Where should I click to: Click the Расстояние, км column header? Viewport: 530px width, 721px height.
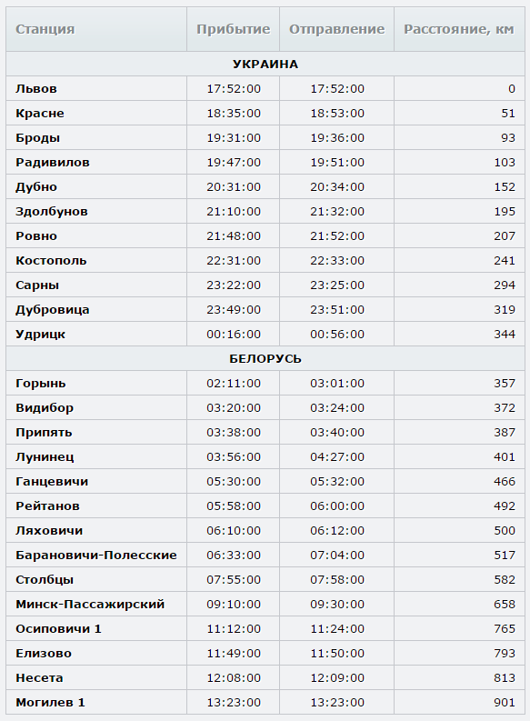[x=459, y=29]
